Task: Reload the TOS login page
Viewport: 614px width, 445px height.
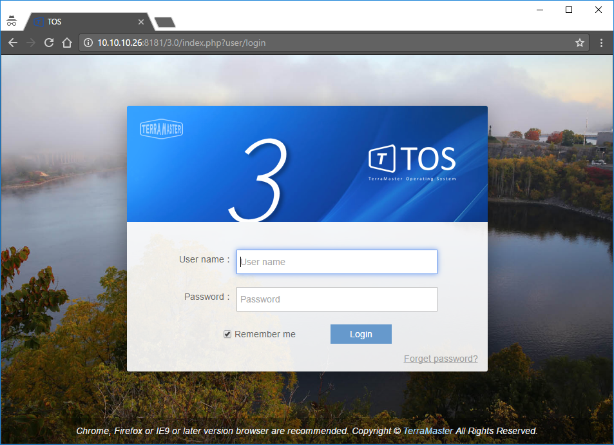Action: [49, 43]
